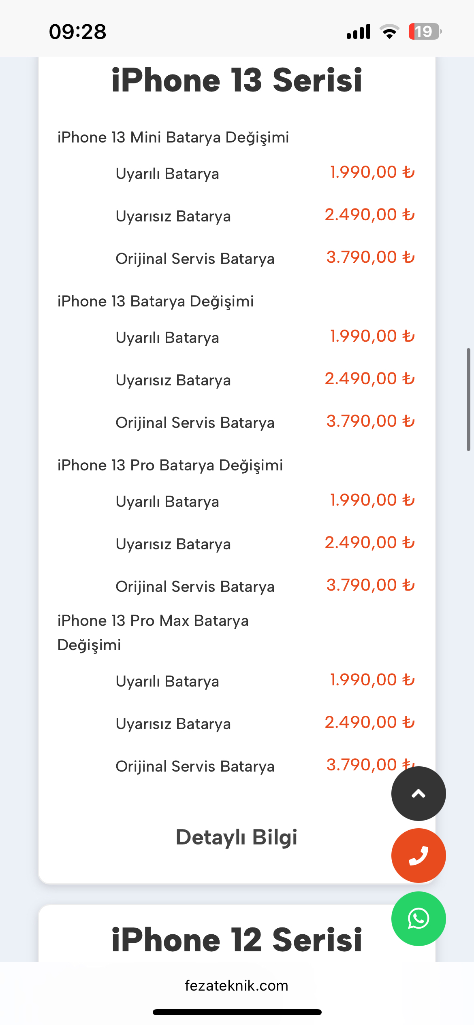
Task: Tap the page scrollbar thumb on right
Action: [468, 399]
